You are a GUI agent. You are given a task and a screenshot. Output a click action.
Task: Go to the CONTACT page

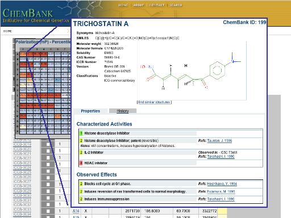(157, 5)
